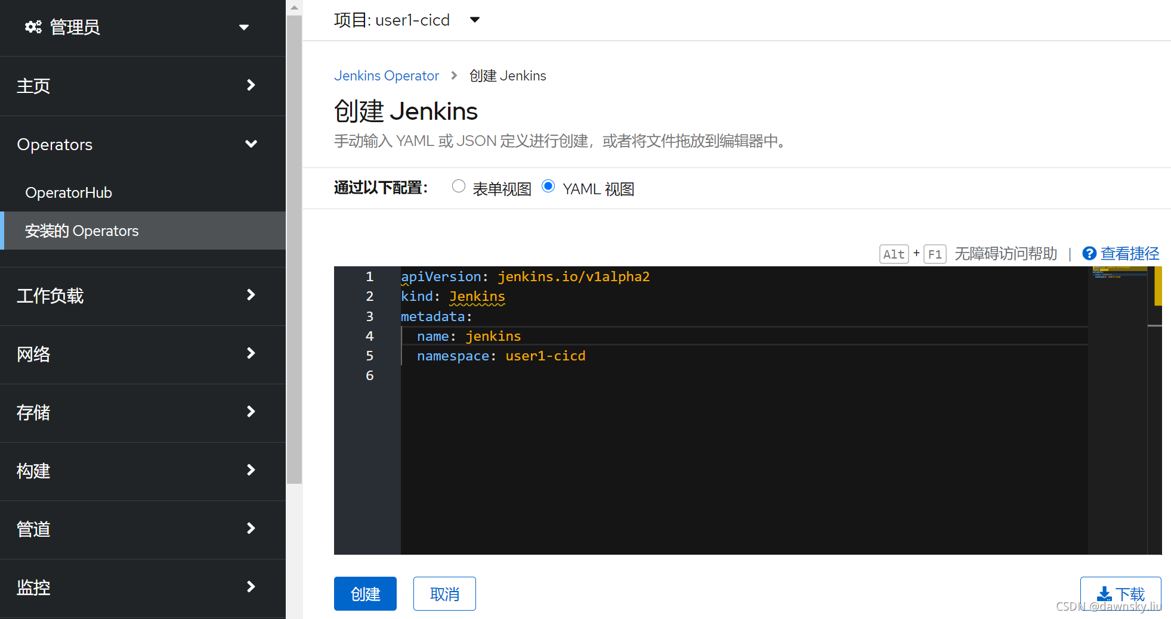Expand the 存储 section
Image resolution: width=1171 pixels, height=619 pixels.
tap(143, 412)
